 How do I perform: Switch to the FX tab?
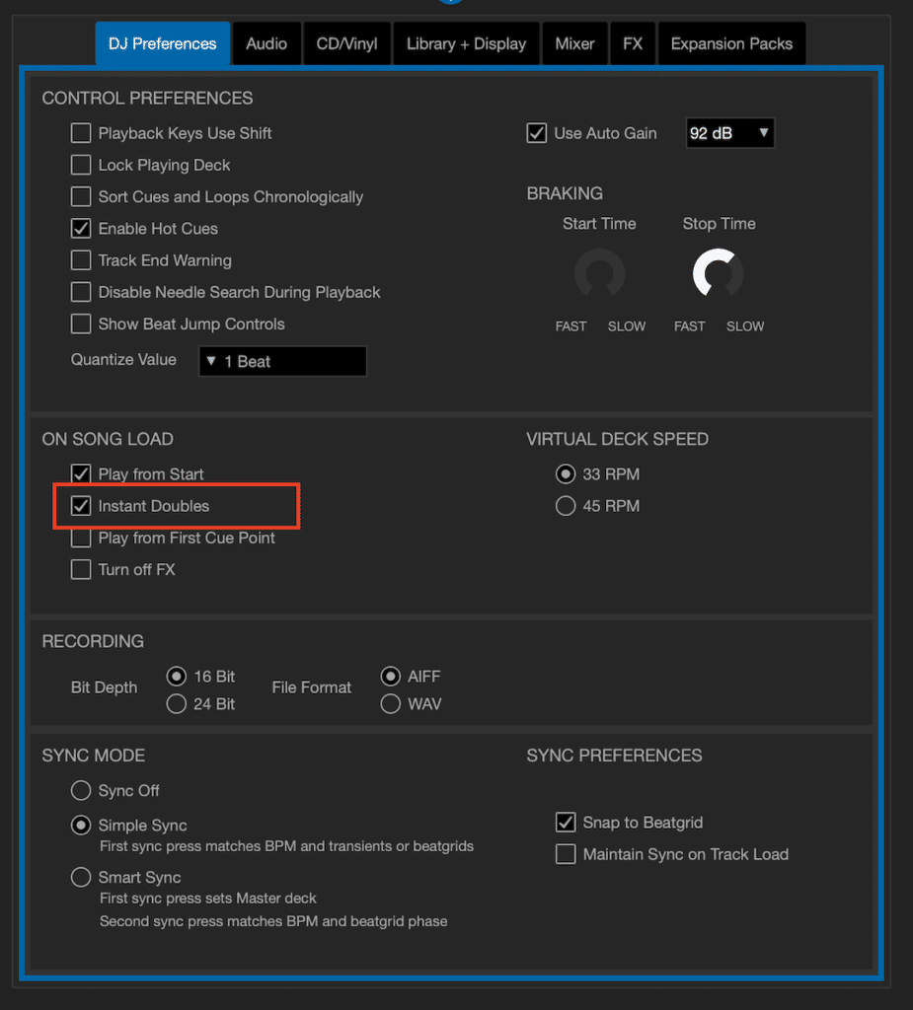(633, 43)
